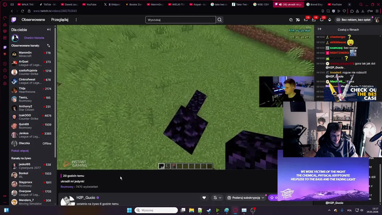Click the Twitch Wyszukaj search field
382x215 pixels.
180,20
